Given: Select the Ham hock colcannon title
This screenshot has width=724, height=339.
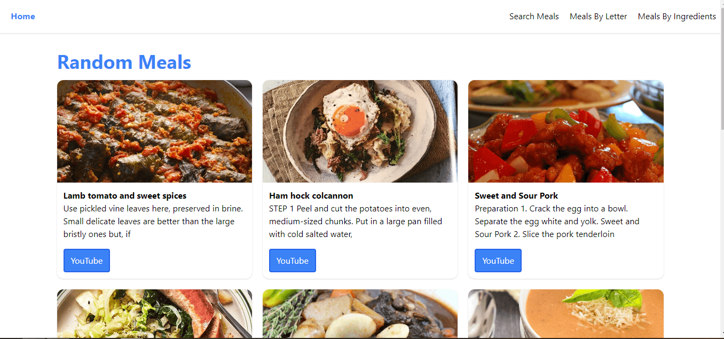Looking at the screenshot, I should tap(311, 196).
